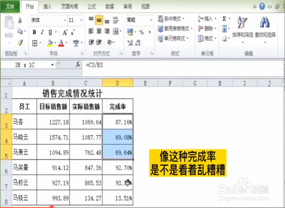This screenshot has height=208, width=285.
Task: Apply the Percent Style number format
Action: (x=142, y=32)
